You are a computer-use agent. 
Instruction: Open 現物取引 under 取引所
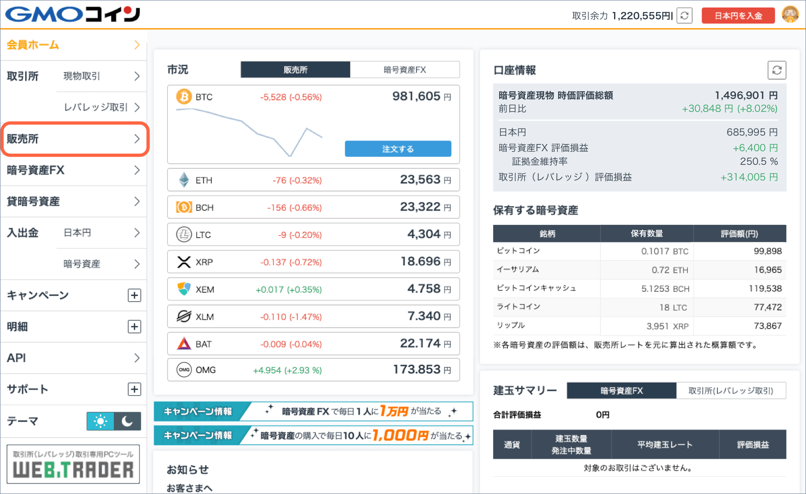(x=101, y=76)
